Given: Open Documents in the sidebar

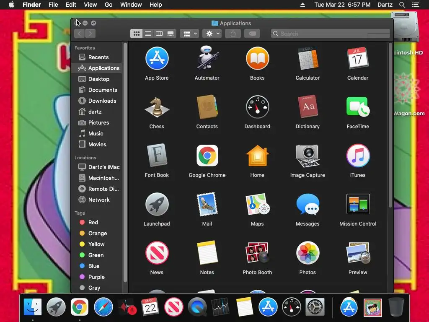Looking at the screenshot, I should (x=96, y=90).
